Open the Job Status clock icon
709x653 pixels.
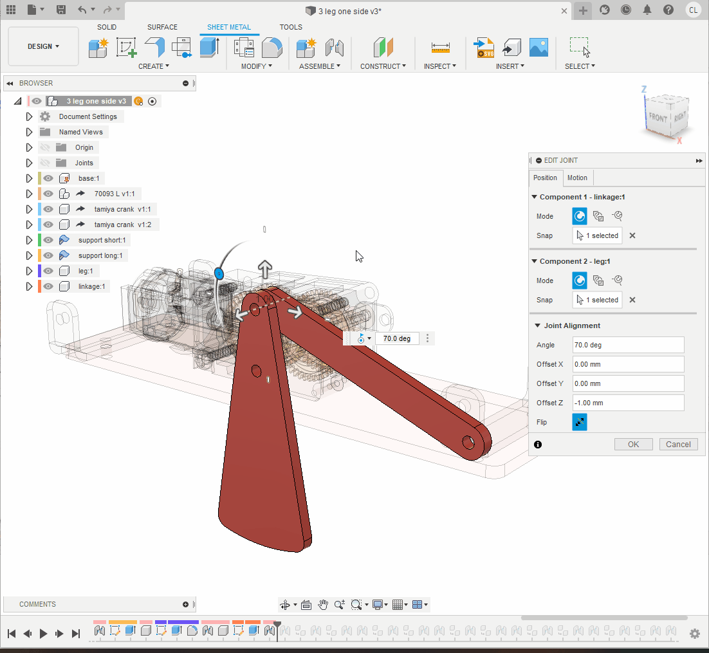625,10
